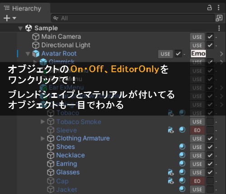Select the Shoes object

click(x=66, y=147)
